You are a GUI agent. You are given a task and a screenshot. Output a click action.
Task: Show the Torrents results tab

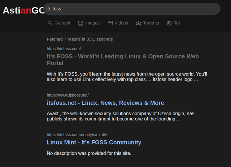pyautogui.click(x=151, y=23)
